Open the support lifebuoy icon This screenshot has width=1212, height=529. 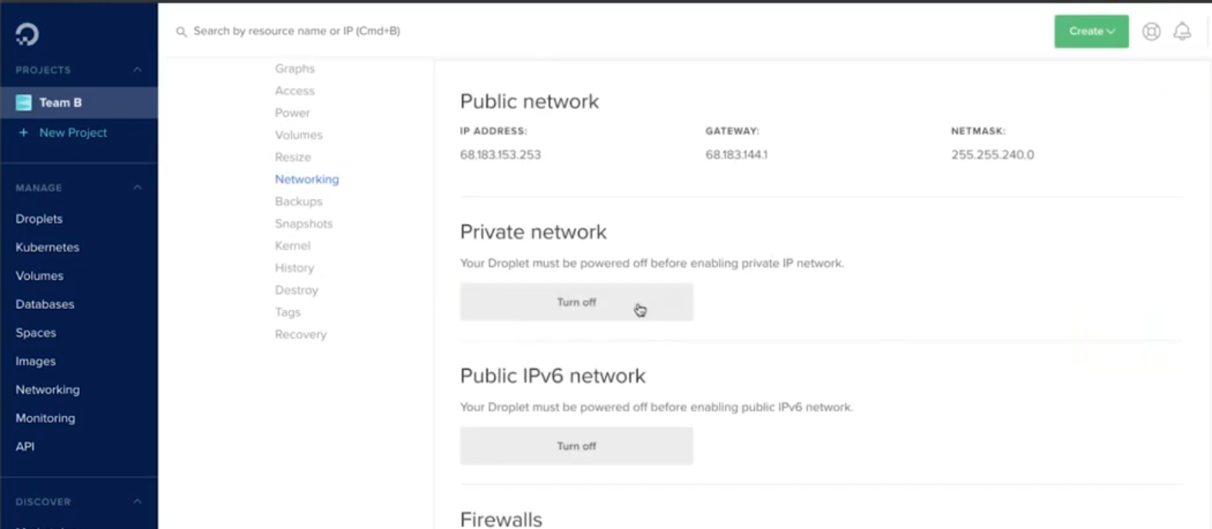(x=1151, y=32)
